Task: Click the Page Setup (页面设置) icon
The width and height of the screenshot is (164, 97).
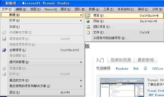Action: click(x=4, y=68)
